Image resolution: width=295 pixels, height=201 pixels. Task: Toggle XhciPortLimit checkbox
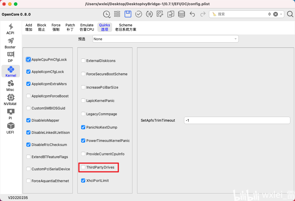(83, 181)
